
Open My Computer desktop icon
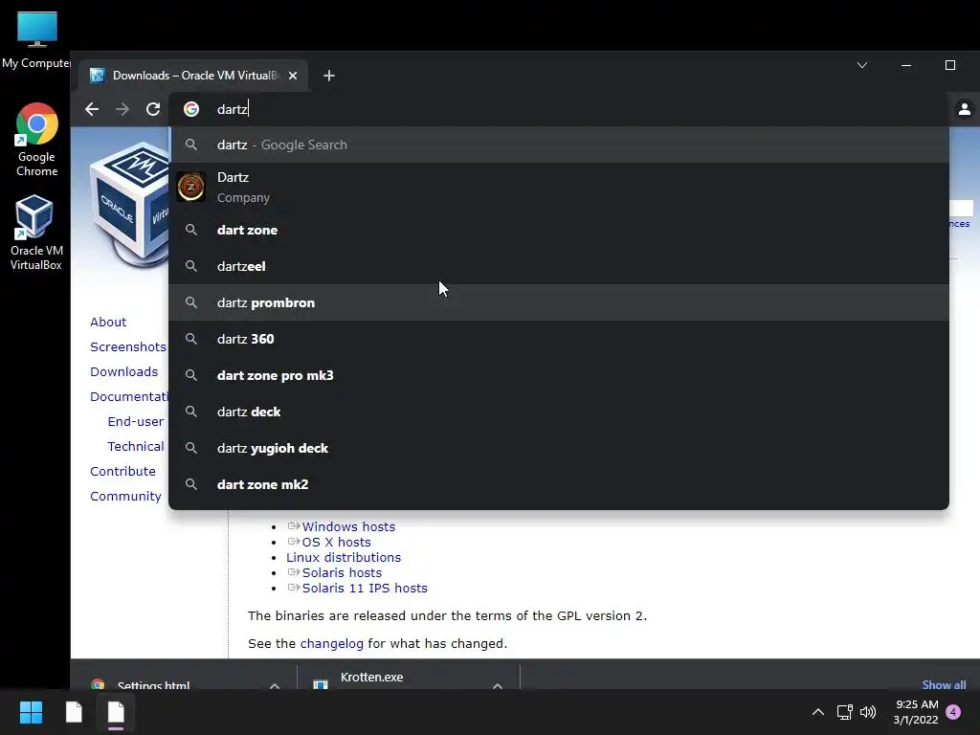pos(36,41)
